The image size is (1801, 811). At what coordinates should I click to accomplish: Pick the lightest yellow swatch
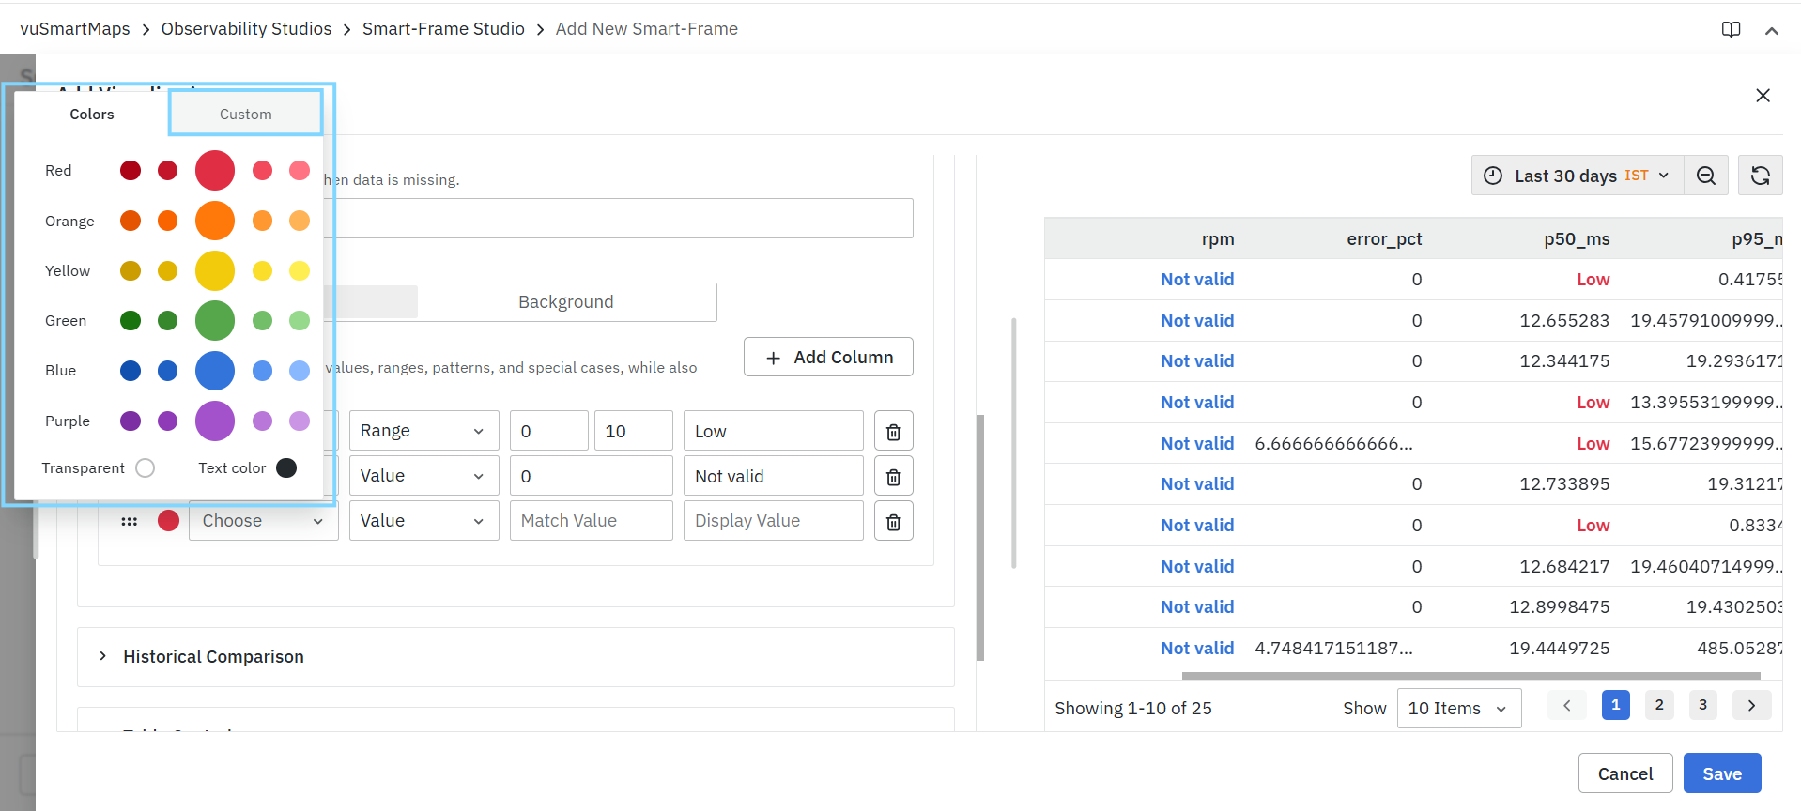300,270
